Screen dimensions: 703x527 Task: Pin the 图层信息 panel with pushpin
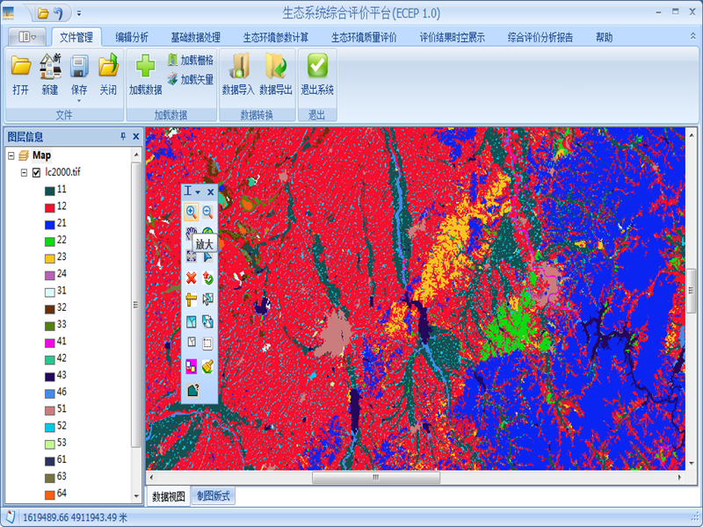[x=123, y=137]
